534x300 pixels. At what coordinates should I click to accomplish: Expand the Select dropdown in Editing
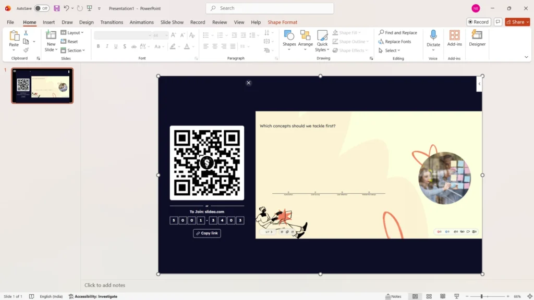393,51
